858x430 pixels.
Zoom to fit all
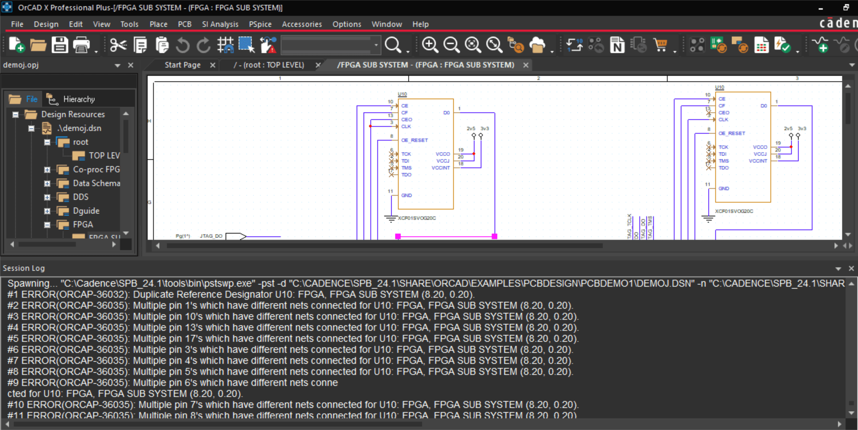tap(473, 45)
